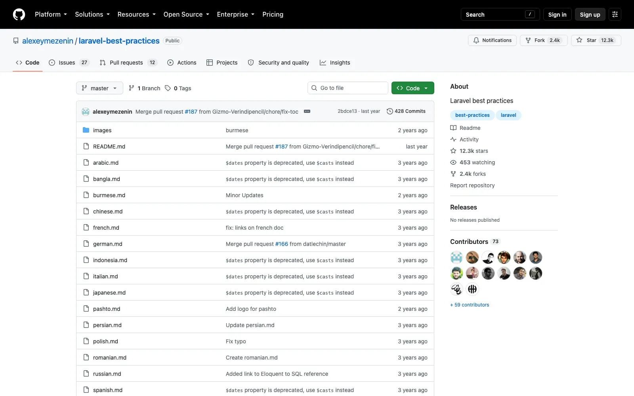Click the repository icon before alexeymezenin

[16, 41]
